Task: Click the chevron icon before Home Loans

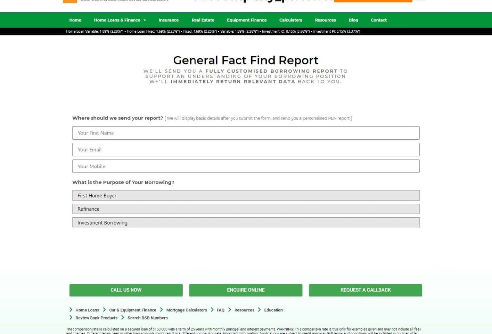Action: (71, 310)
